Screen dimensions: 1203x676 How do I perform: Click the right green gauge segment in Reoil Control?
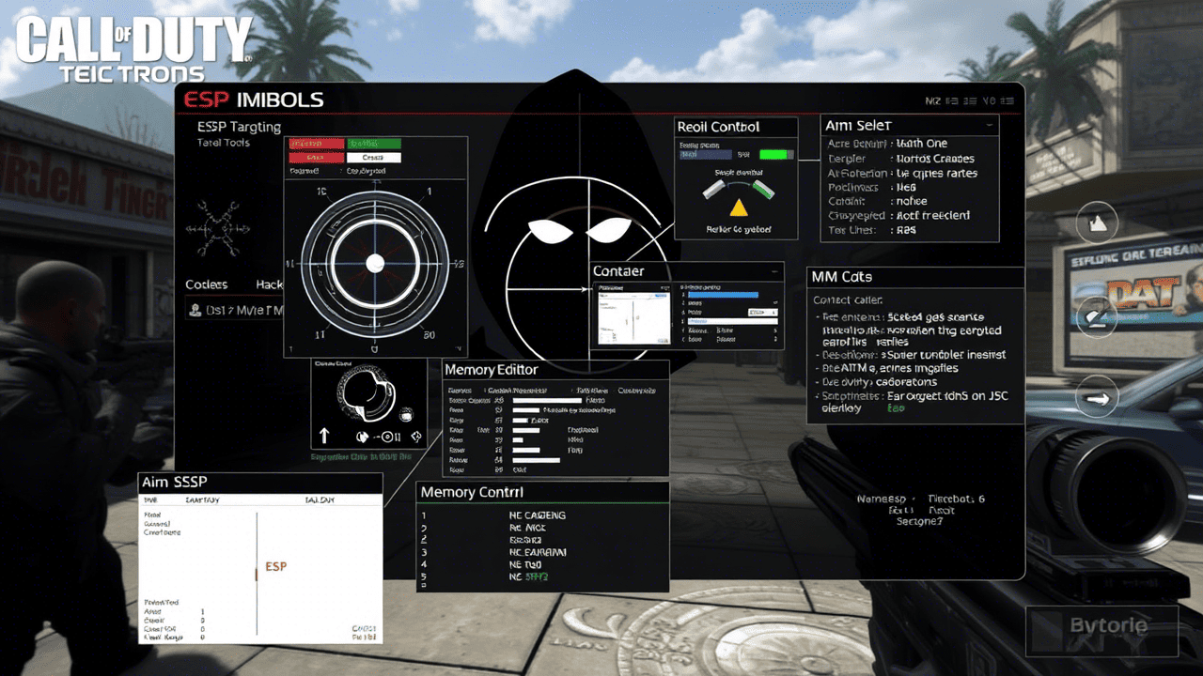pos(762,189)
